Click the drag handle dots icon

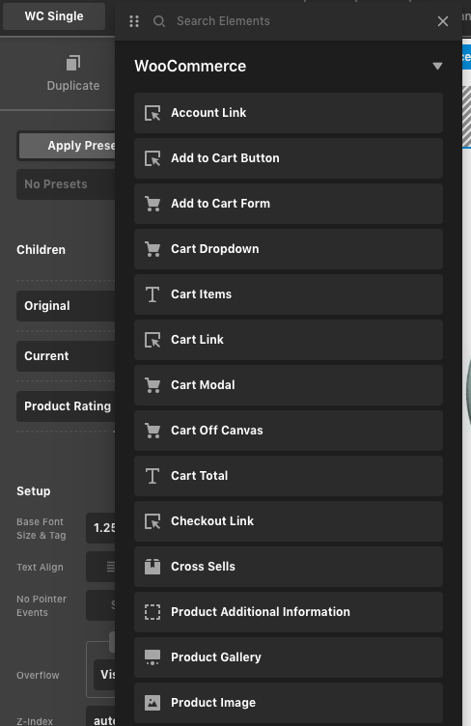[x=134, y=21]
